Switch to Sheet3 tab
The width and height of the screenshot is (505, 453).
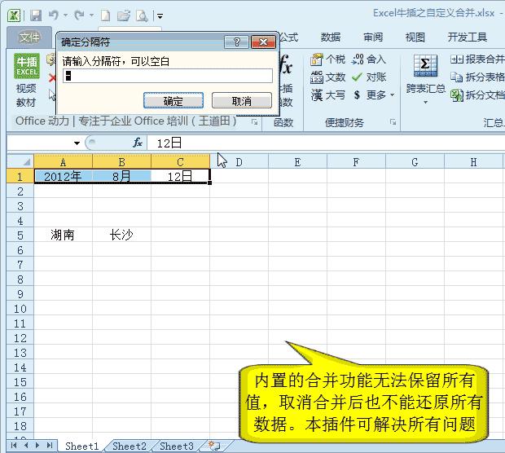coord(177,446)
